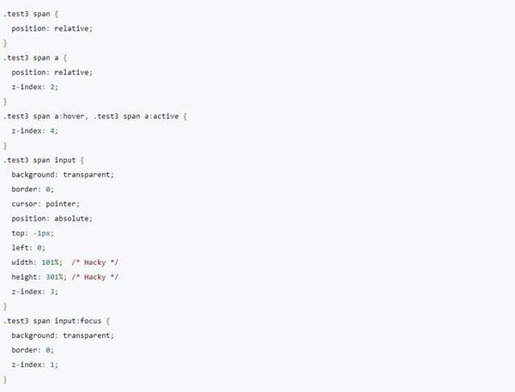Click the 'left: 0;' declaration

coord(28,248)
